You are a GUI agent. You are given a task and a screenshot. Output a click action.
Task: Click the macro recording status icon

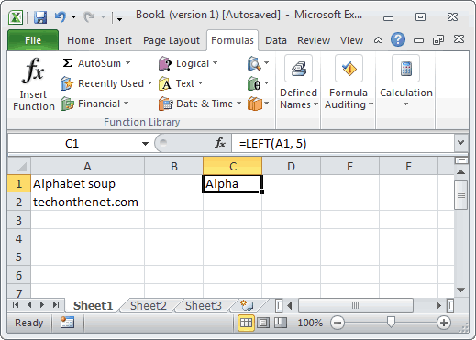pyautogui.click(x=67, y=323)
